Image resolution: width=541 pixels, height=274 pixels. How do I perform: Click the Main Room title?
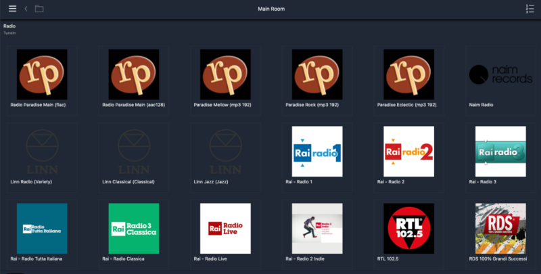click(x=270, y=9)
